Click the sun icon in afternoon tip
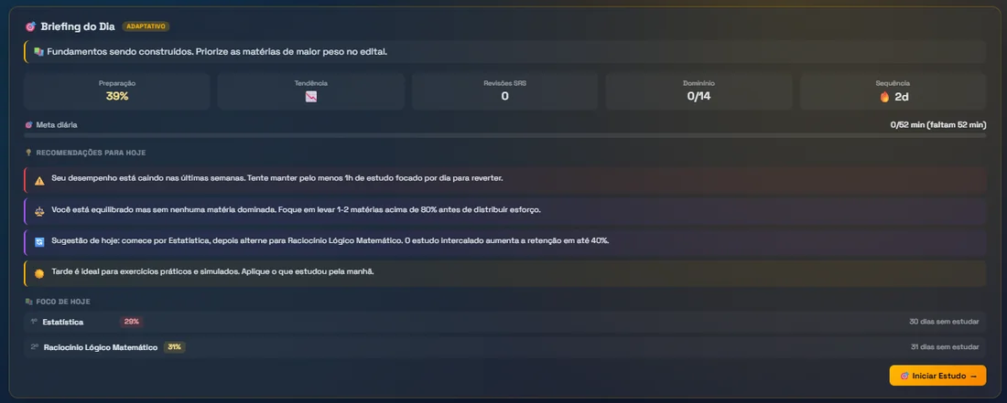The height and width of the screenshot is (403, 1007). [x=39, y=273]
